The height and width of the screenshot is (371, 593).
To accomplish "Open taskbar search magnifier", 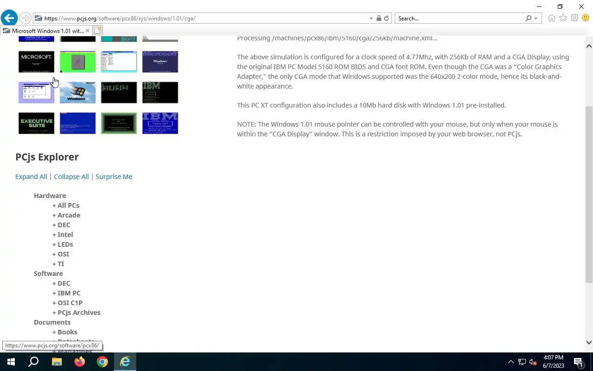I will pos(33,362).
